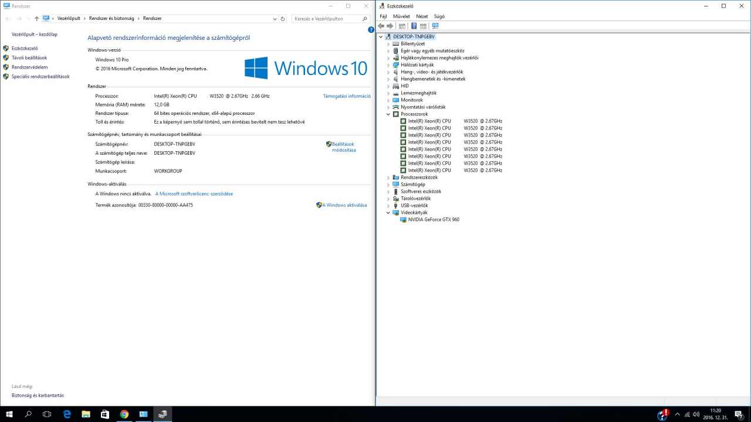751x422 pixels.
Task: Open Task View on the taskbar
Action: click(47, 414)
